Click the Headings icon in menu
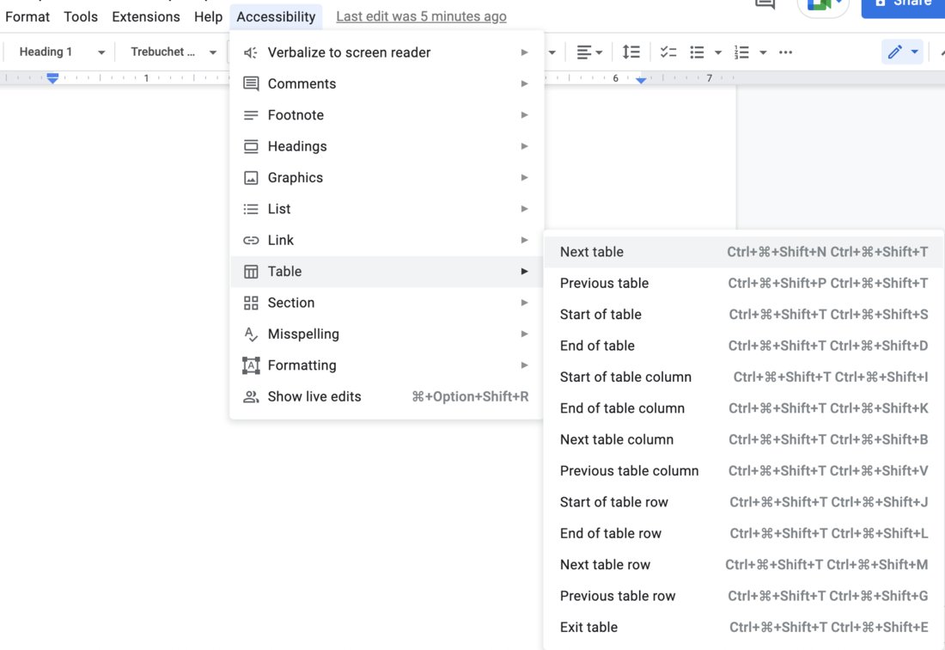This screenshot has width=945, height=650. [x=251, y=146]
